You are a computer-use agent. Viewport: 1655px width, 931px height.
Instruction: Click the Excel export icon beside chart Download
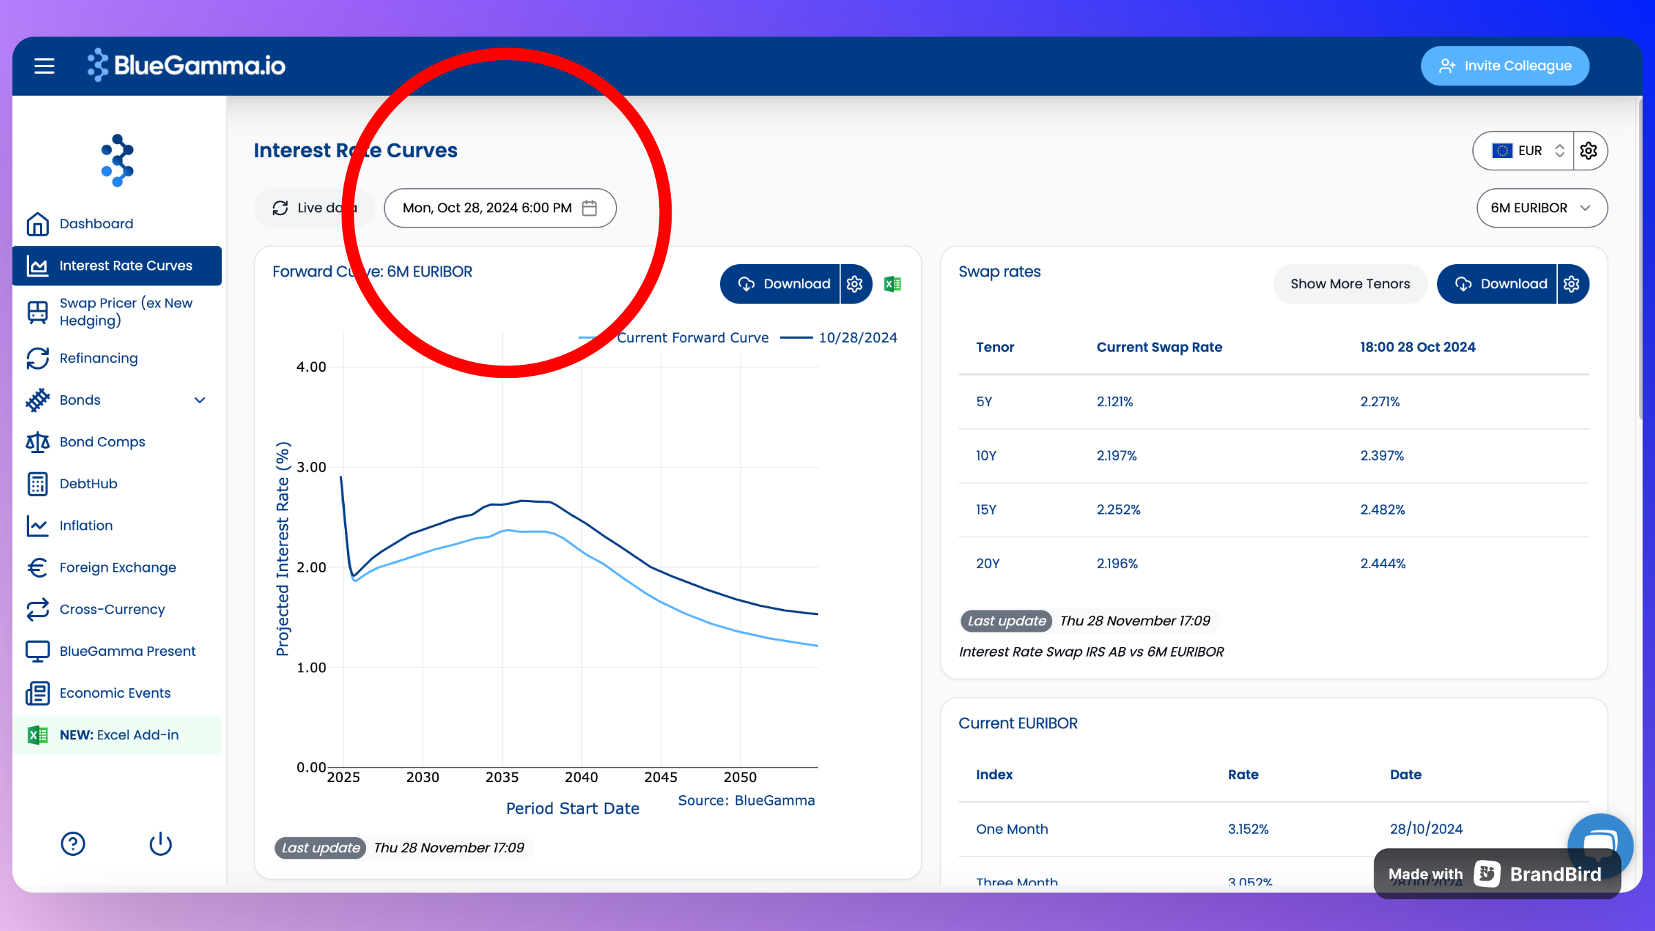click(893, 283)
